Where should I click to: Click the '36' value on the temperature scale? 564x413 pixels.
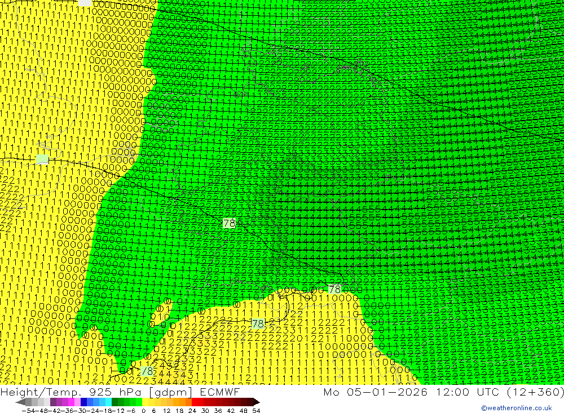218,411
